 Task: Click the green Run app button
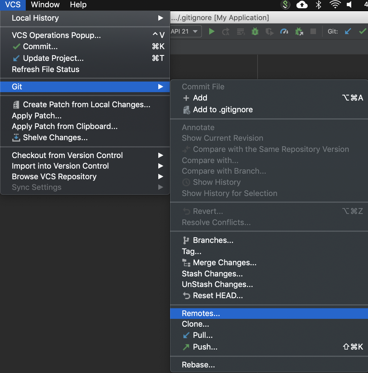212,31
